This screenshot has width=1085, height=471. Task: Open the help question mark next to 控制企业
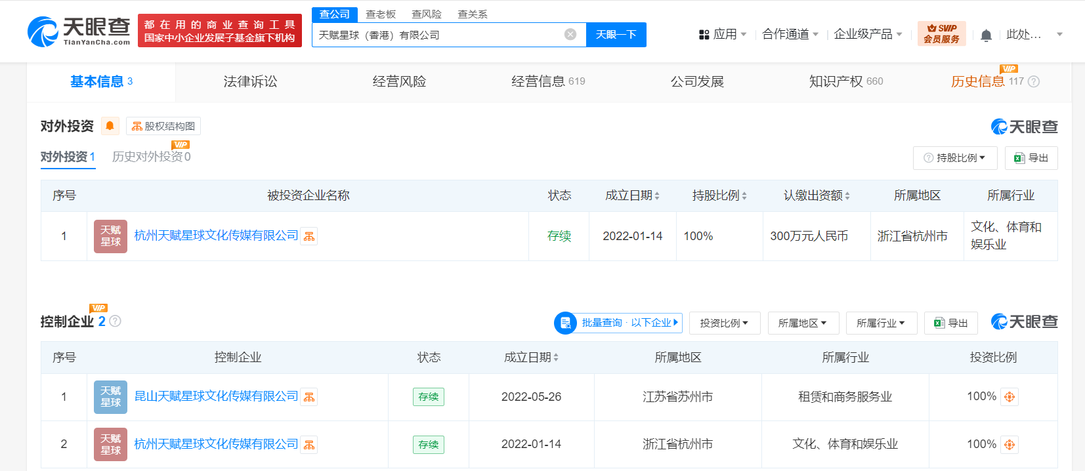[116, 321]
